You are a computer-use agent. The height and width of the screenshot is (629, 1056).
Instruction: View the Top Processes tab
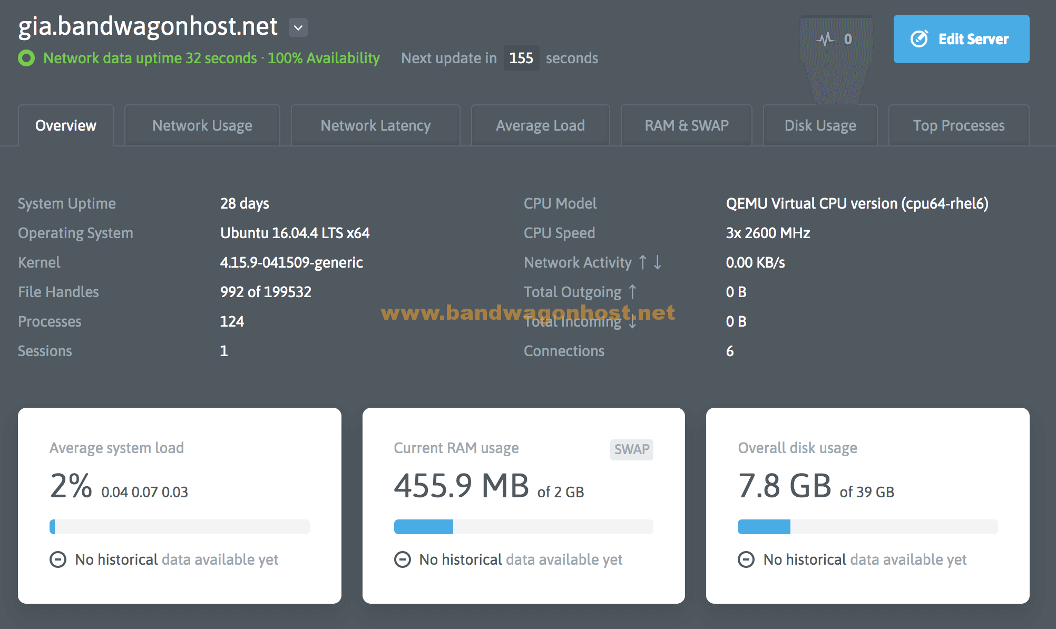pos(958,125)
